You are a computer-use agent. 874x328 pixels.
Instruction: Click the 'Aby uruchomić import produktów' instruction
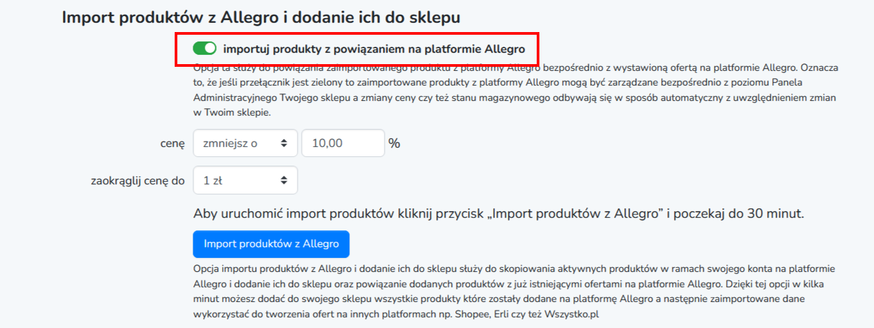pyautogui.click(x=498, y=214)
